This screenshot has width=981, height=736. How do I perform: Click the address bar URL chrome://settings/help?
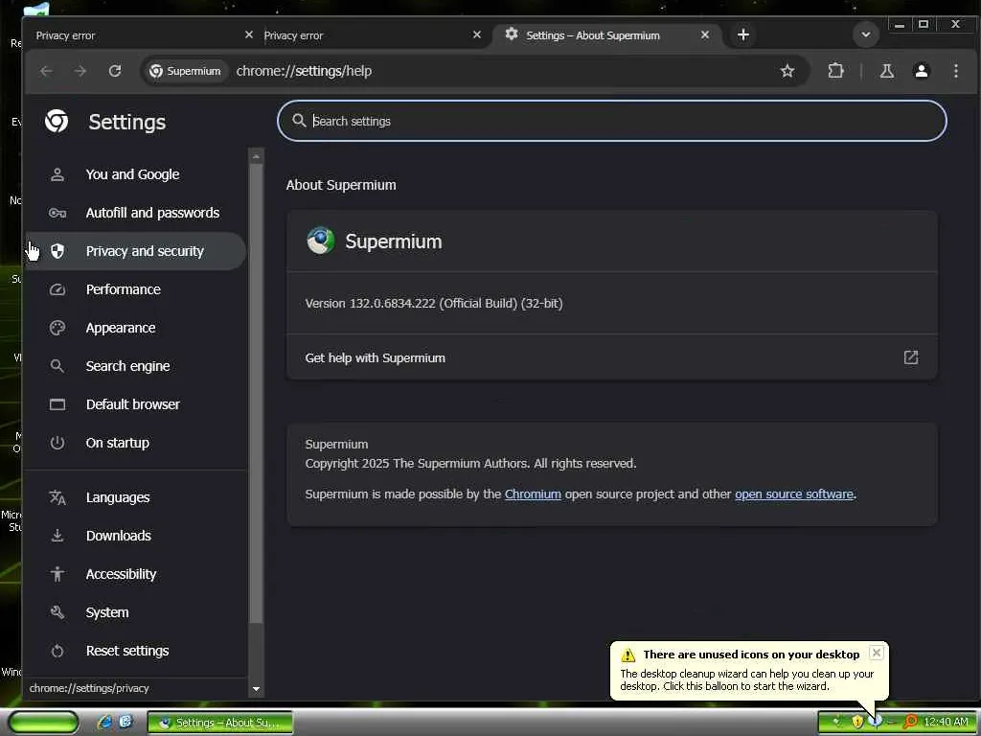click(x=304, y=71)
